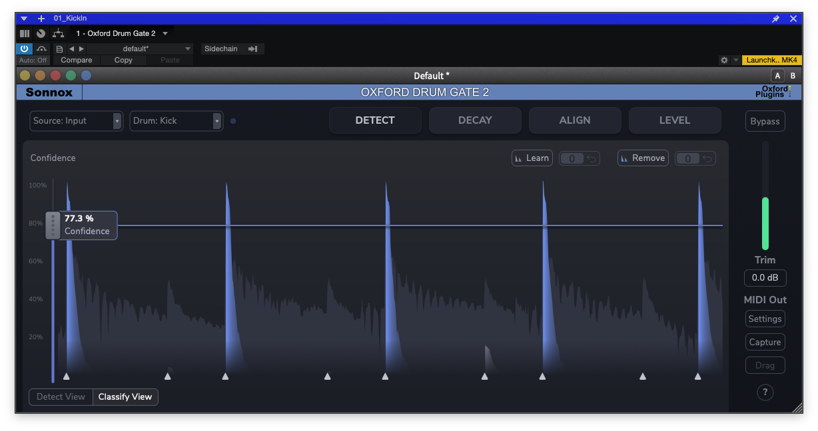818x431 pixels.
Task: Select the A preset slot
Action: click(x=777, y=76)
